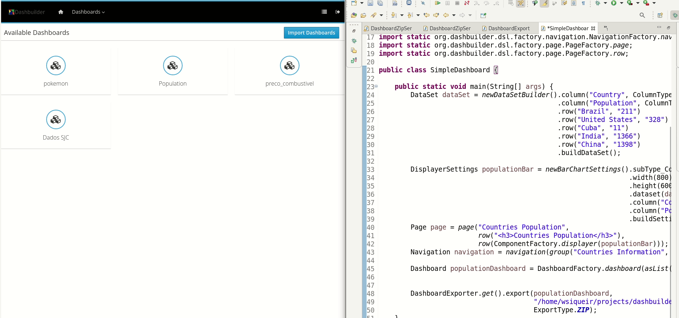
Task: Click the Home icon in Dashbuilder navbar
Action: pos(61,12)
